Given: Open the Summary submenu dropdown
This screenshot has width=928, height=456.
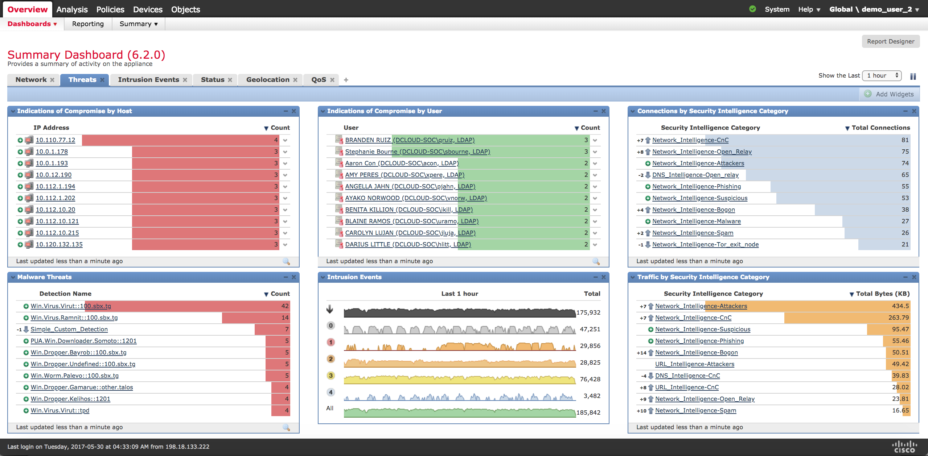Looking at the screenshot, I should (x=139, y=24).
